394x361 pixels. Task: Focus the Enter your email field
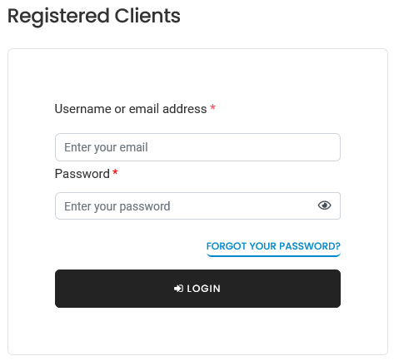(197, 147)
